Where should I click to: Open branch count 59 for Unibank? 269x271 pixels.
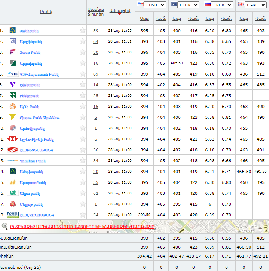point(96,31)
